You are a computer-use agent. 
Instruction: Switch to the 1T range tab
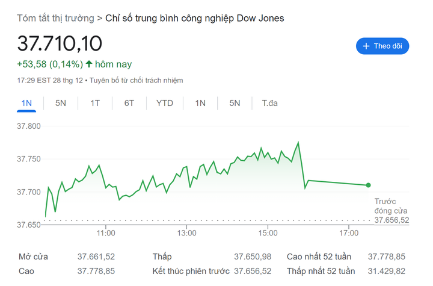click(x=95, y=103)
